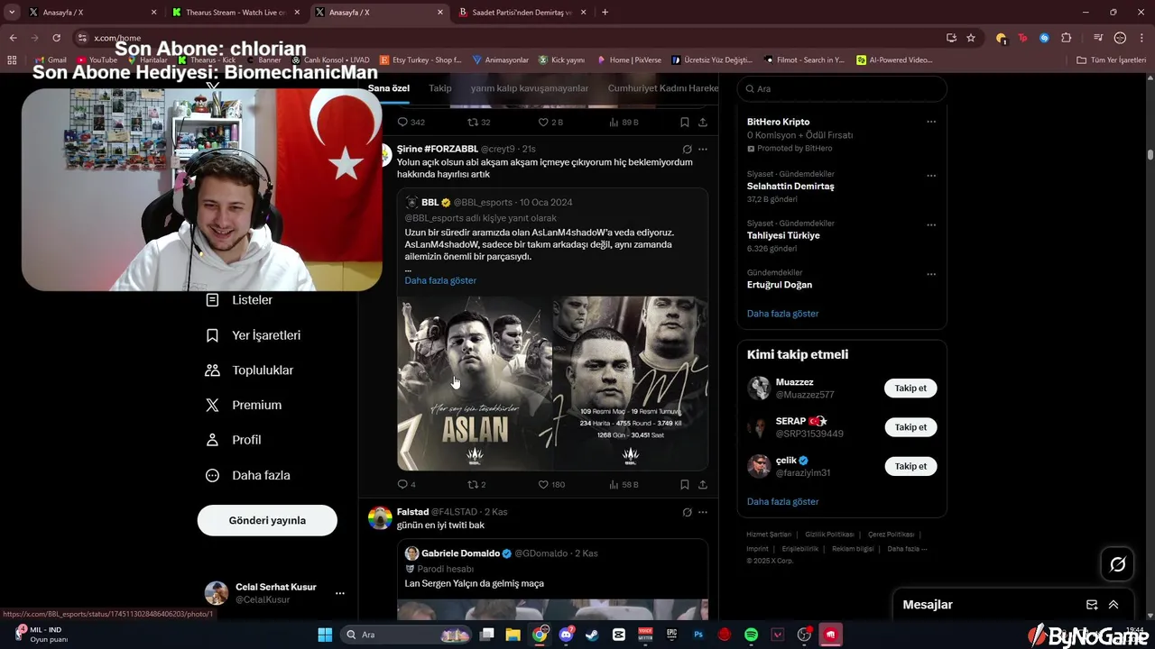Open Spotify from the taskbar
The width and height of the screenshot is (1155, 649).
(751, 635)
